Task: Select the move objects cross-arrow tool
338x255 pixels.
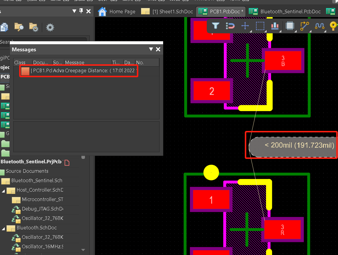Action: (x=245, y=26)
